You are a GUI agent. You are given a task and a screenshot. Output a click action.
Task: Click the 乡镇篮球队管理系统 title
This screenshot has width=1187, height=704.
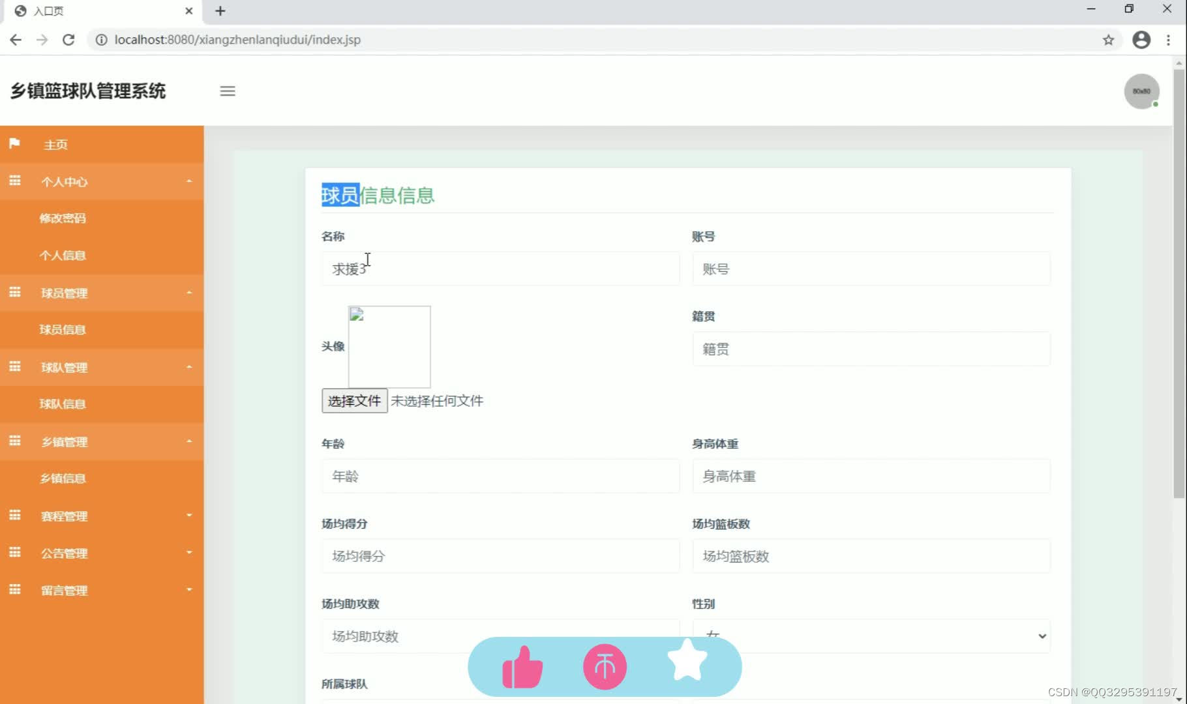click(88, 91)
